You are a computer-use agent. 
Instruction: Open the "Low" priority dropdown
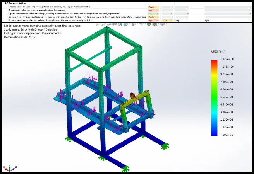pyautogui.click(x=153, y=14)
